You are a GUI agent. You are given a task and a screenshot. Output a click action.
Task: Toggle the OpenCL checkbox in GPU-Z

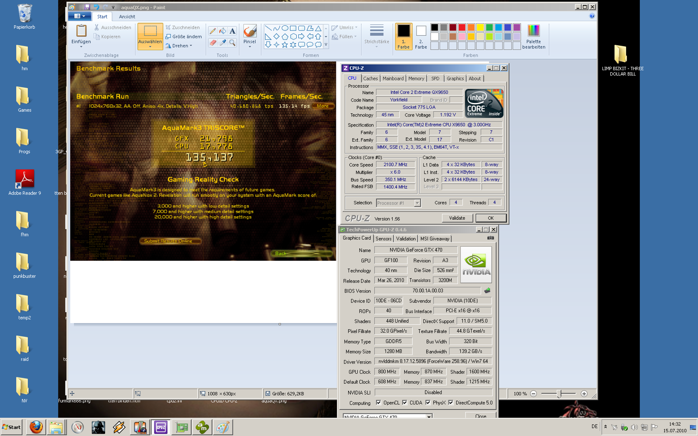tap(378, 403)
